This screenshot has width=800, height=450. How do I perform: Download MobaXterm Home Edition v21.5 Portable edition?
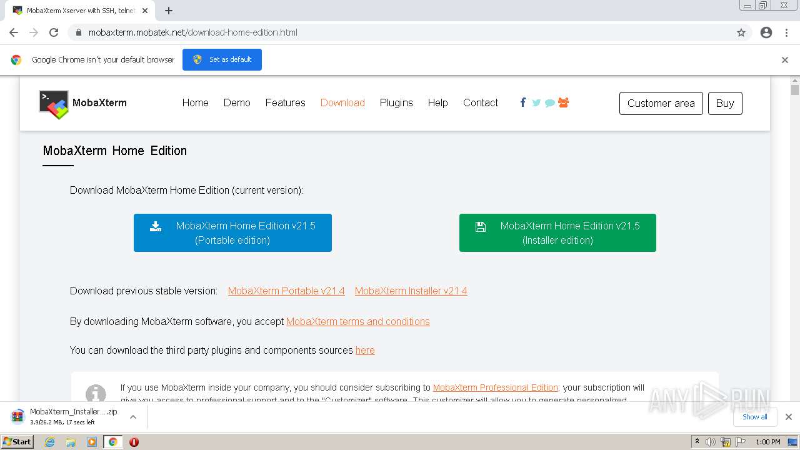[232, 233]
